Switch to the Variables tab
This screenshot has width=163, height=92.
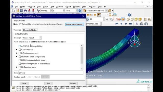(17, 30)
